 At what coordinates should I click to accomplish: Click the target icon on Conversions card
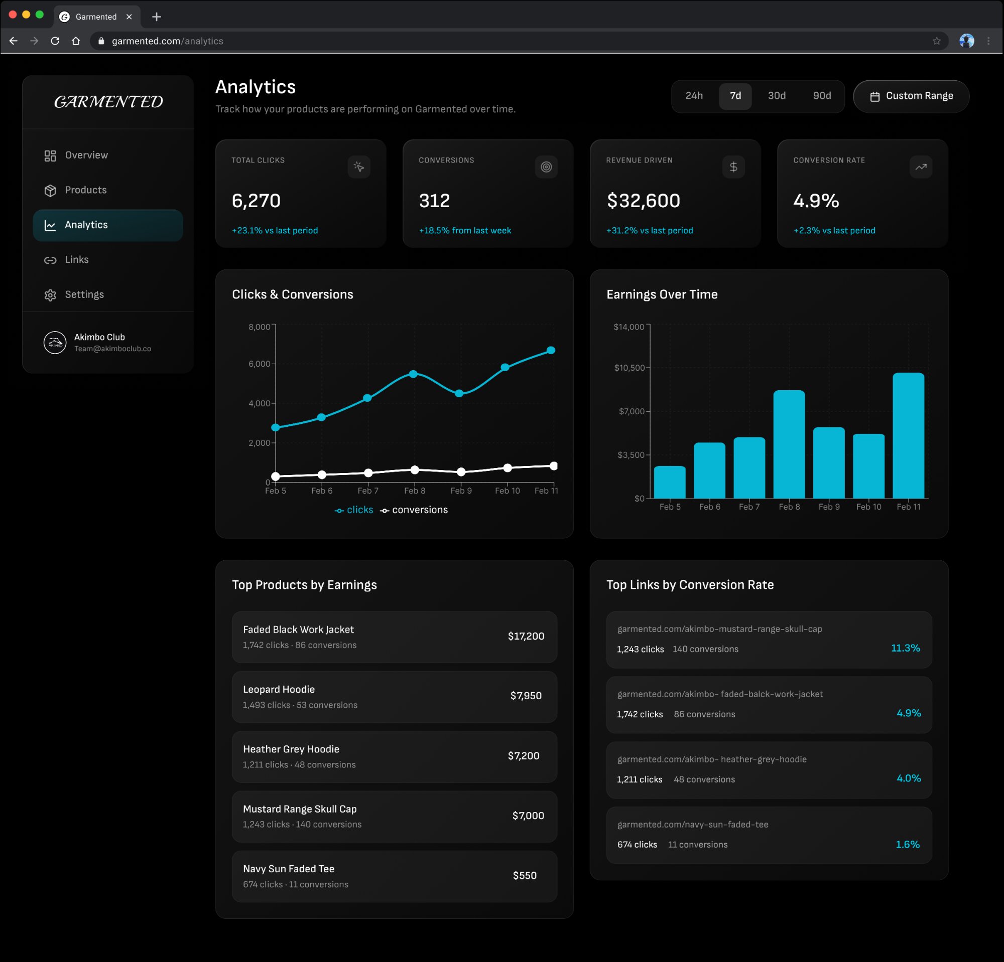click(x=546, y=167)
